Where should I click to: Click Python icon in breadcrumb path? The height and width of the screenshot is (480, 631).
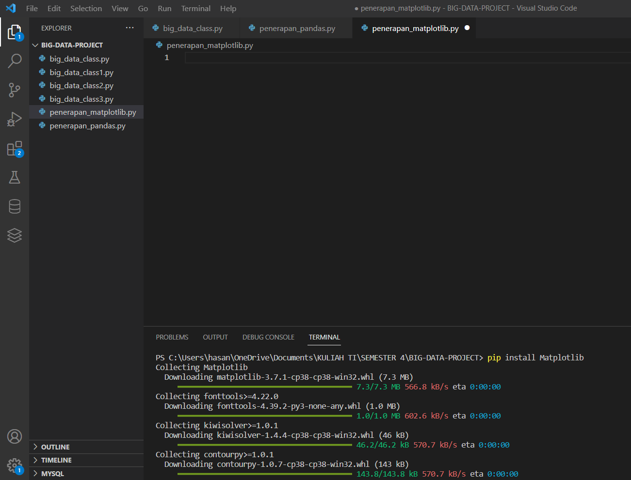[159, 45]
